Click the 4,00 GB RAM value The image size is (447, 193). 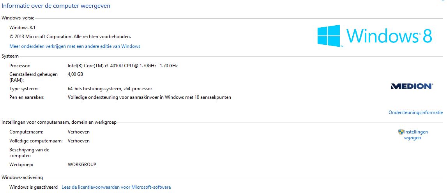tap(75, 74)
